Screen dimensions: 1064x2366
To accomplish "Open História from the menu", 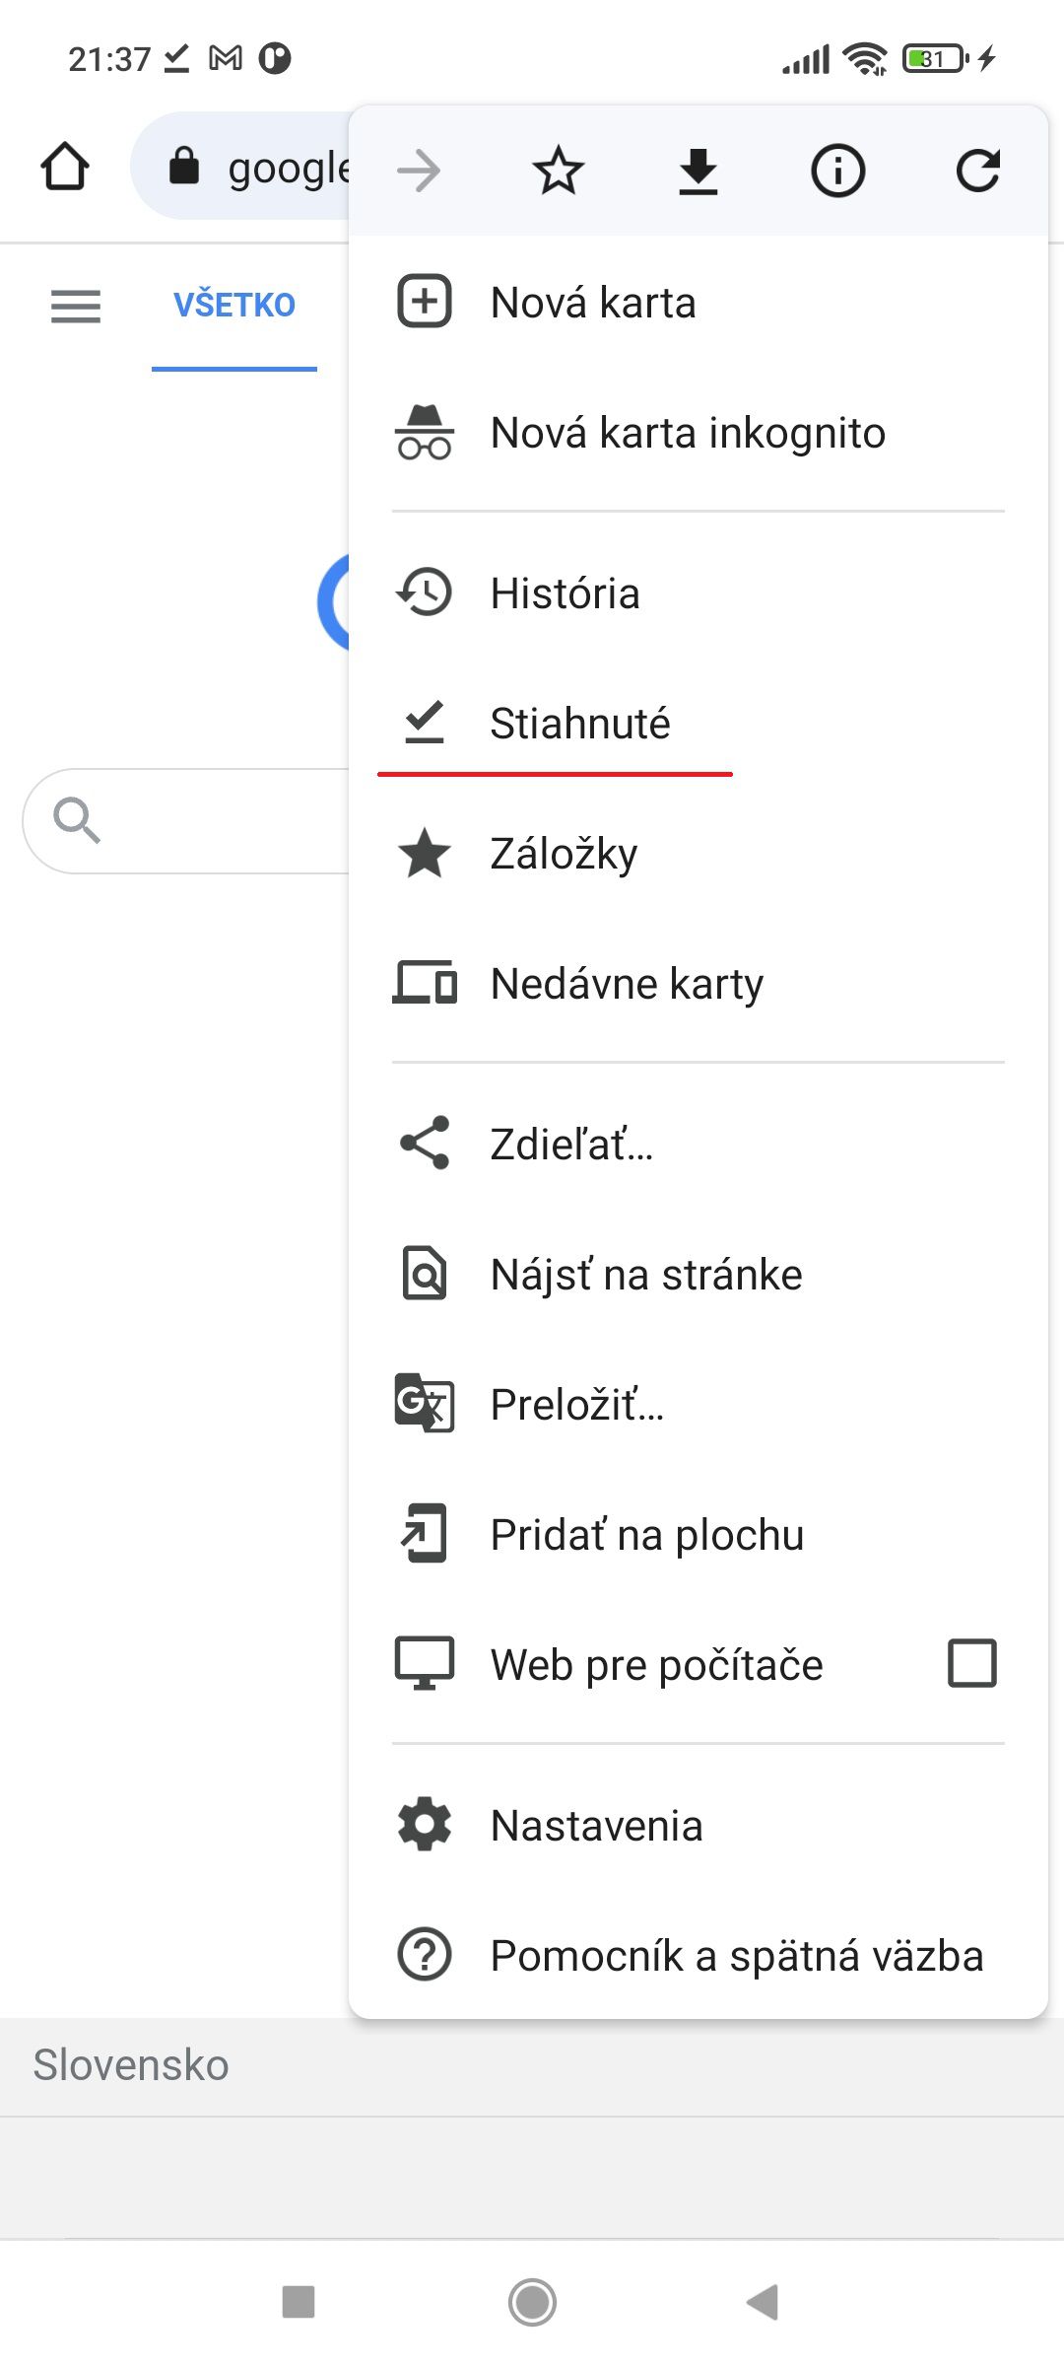I will pyautogui.click(x=698, y=593).
